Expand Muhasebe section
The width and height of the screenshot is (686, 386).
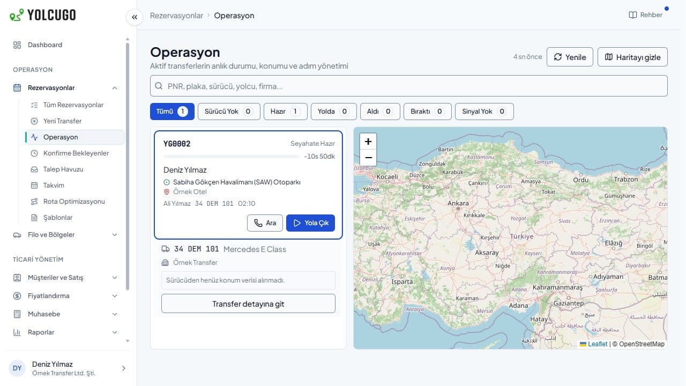tap(65, 314)
